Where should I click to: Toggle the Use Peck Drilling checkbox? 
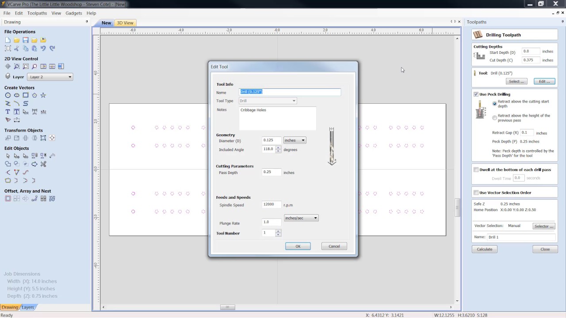pyautogui.click(x=476, y=95)
